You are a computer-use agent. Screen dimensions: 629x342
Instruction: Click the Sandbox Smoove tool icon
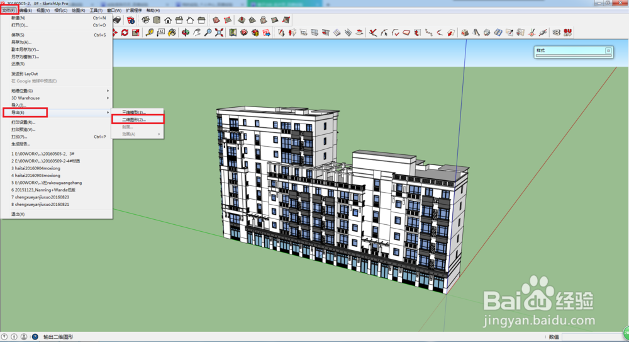click(242, 20)
